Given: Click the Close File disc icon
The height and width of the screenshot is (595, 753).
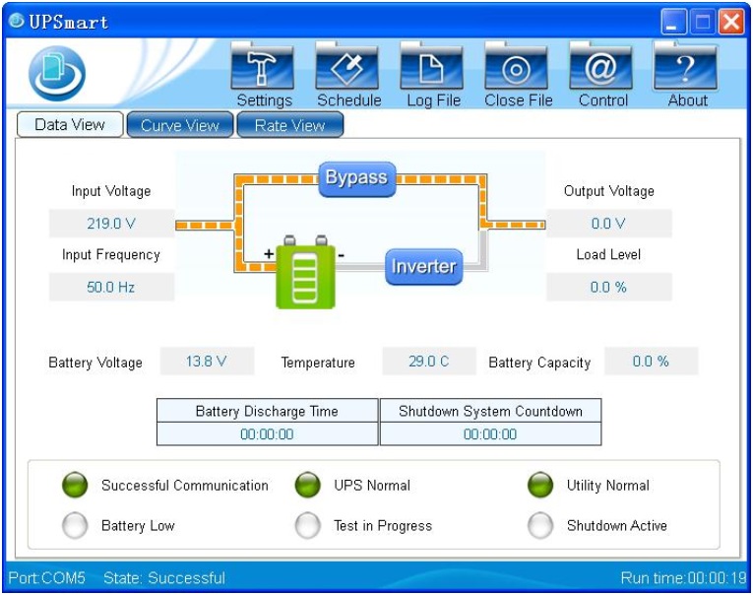Looking at the screenshot, I should [x=516, y=66].
